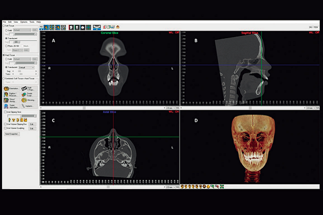Screen dimensions: 323x215
Task: Select Translucent under Hard Tissue
Action: 6,67
